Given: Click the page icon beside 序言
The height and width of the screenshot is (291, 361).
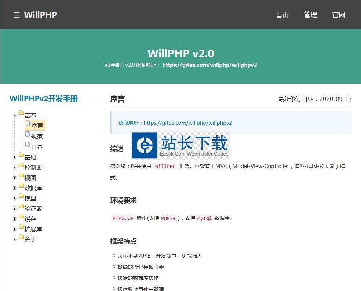Looking at the screenshot, I should [28, 123].
